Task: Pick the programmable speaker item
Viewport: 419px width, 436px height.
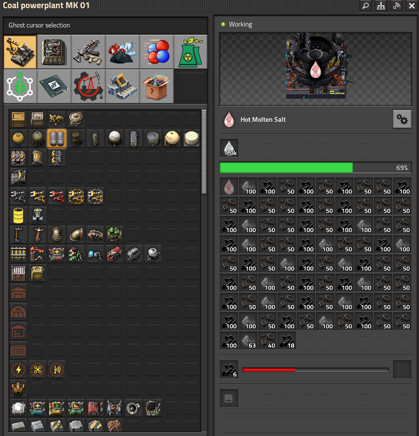Action: (x=134, y=409)
